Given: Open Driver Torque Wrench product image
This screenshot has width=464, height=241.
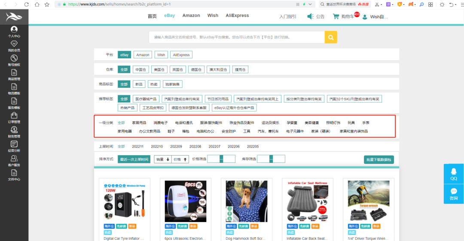Looking at the screenshot, I should [x=369, y=202].
